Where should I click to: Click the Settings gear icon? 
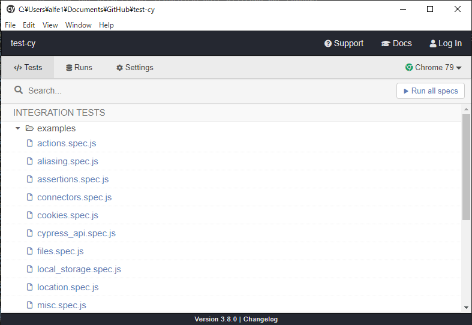[x=119, y=68]
